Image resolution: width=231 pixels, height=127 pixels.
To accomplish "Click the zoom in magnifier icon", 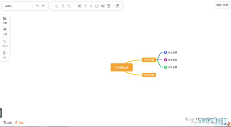I will click(x=186, y=119).
